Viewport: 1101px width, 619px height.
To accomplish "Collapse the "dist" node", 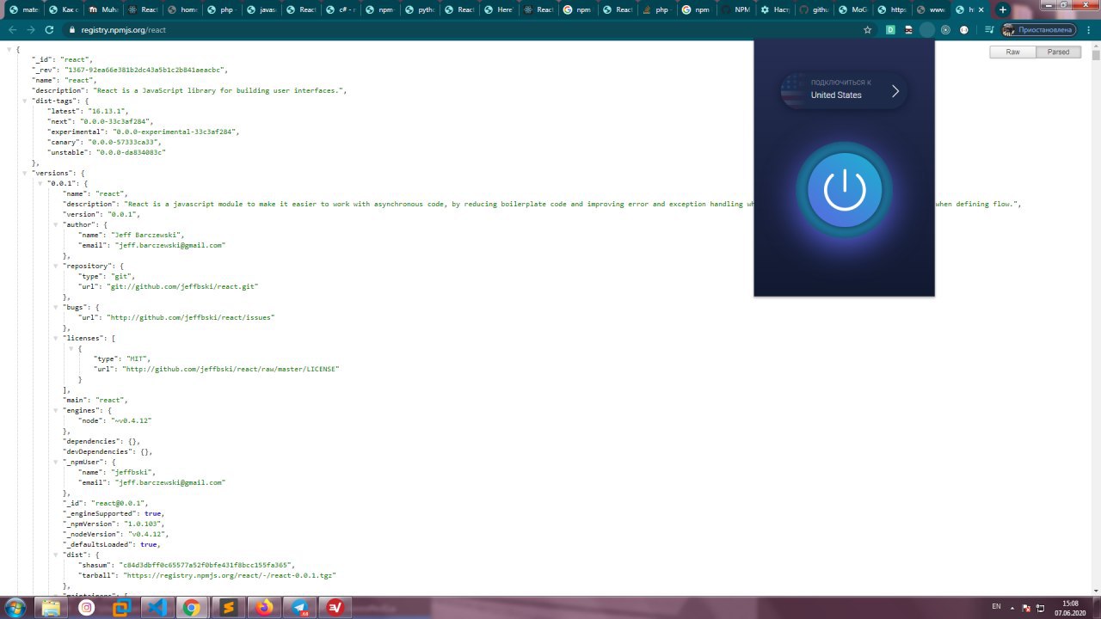I will click(x=55, y=555).
